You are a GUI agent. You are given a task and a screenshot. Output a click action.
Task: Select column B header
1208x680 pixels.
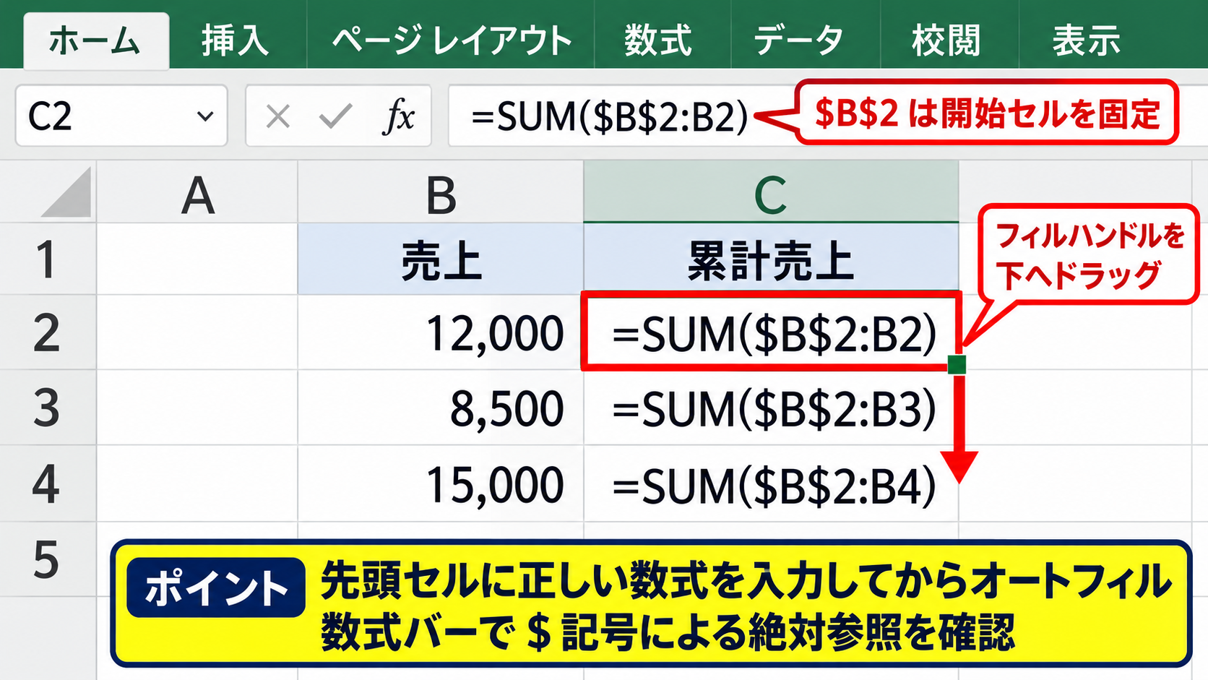click(441, 192)
